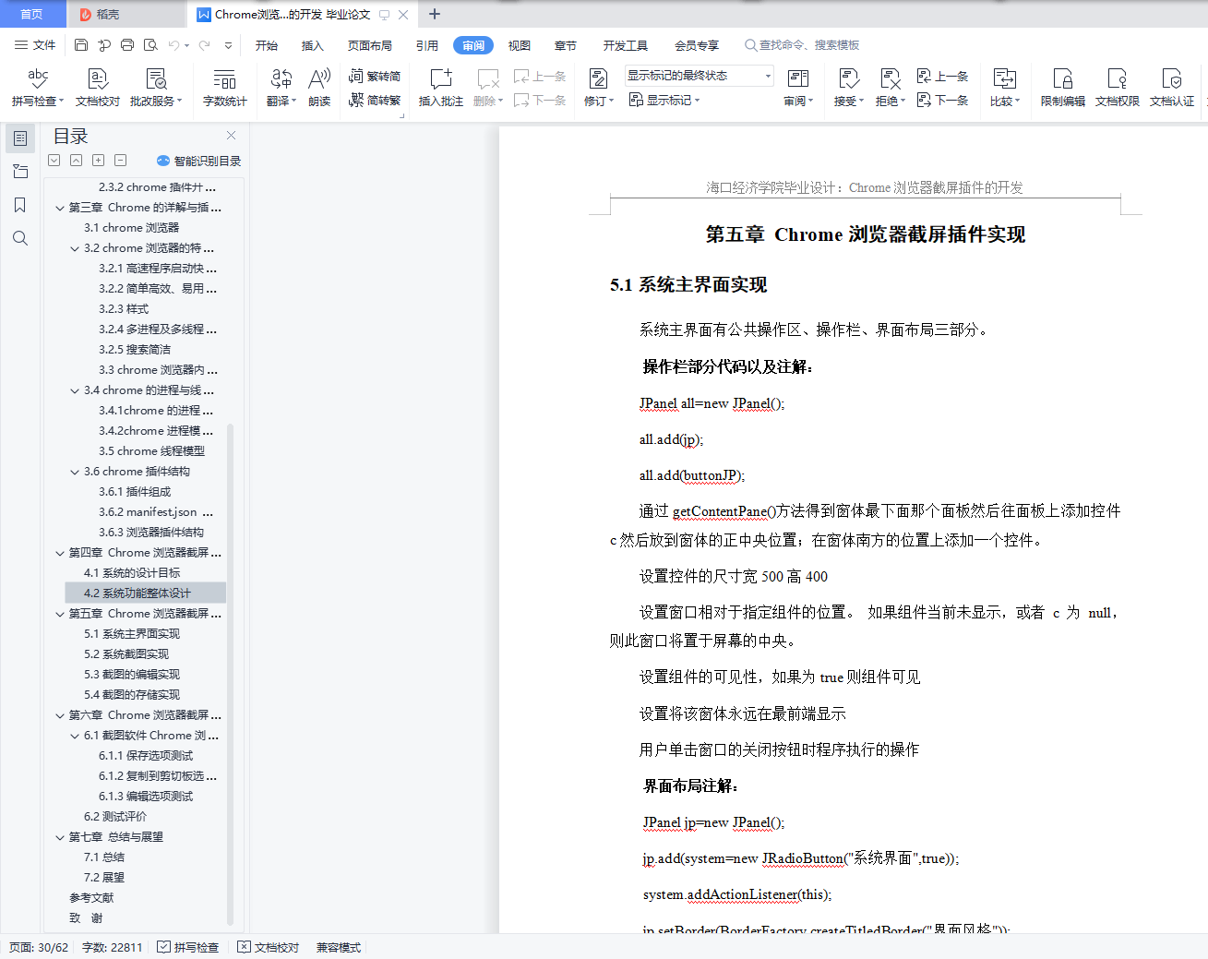
Task: Open the bookmark panel in sidebar
Action: tap(20, 205)
